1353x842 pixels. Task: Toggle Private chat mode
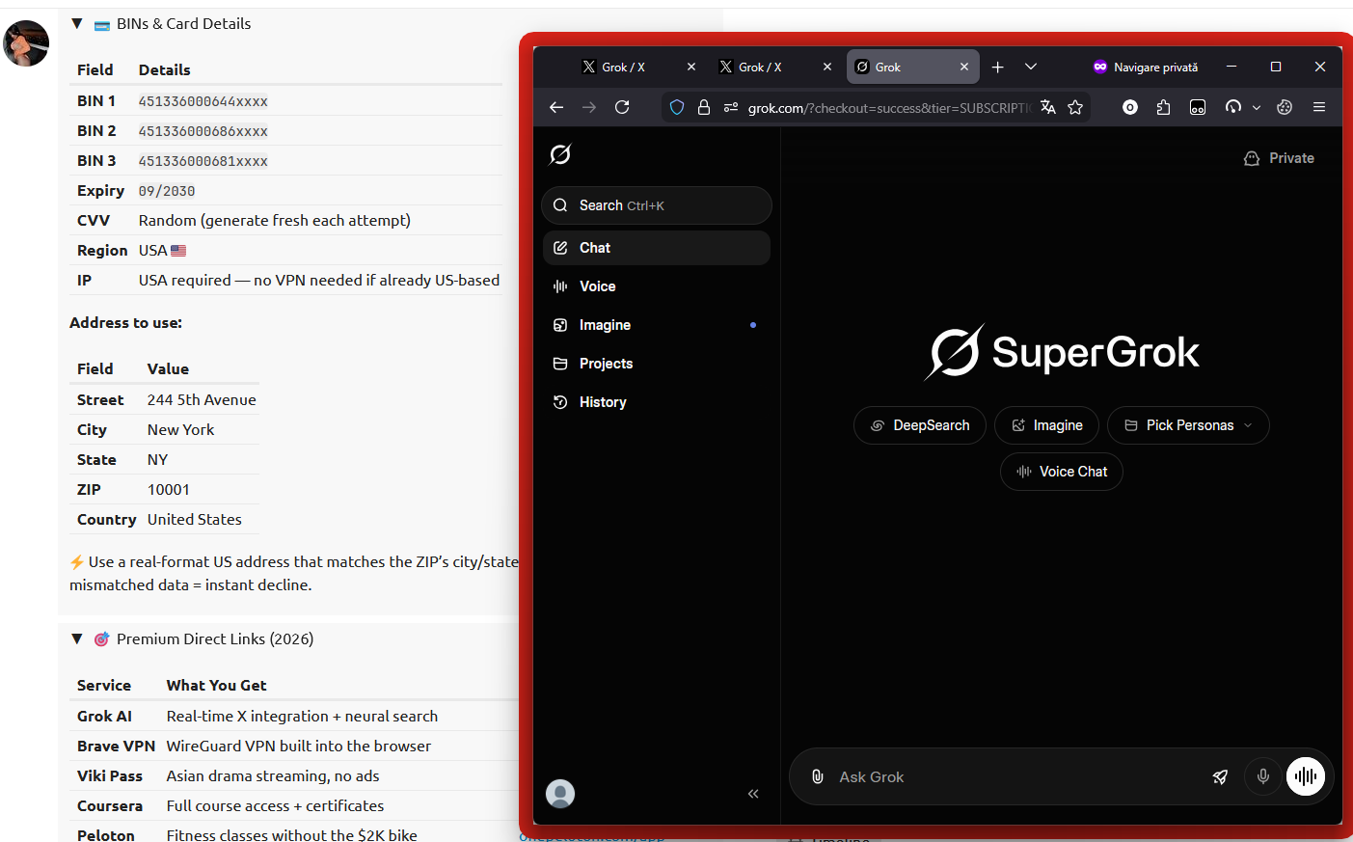pyautogui.click(x=1279, y=158)
